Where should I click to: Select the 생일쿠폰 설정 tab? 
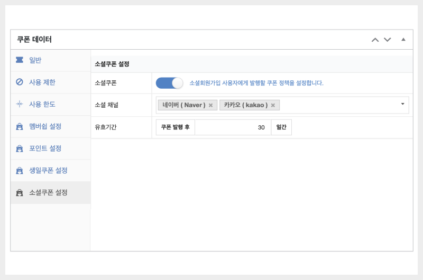(48, 171)
